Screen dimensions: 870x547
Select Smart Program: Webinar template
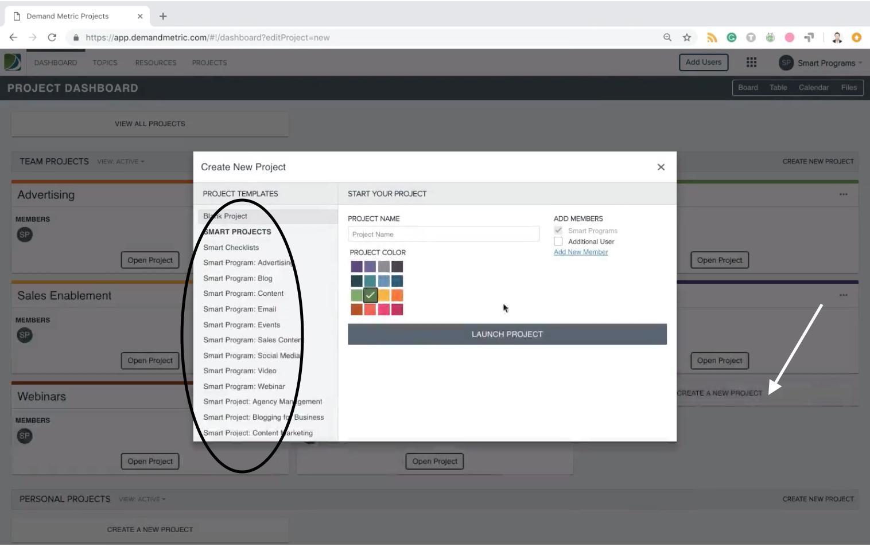[x=244, y=386]
